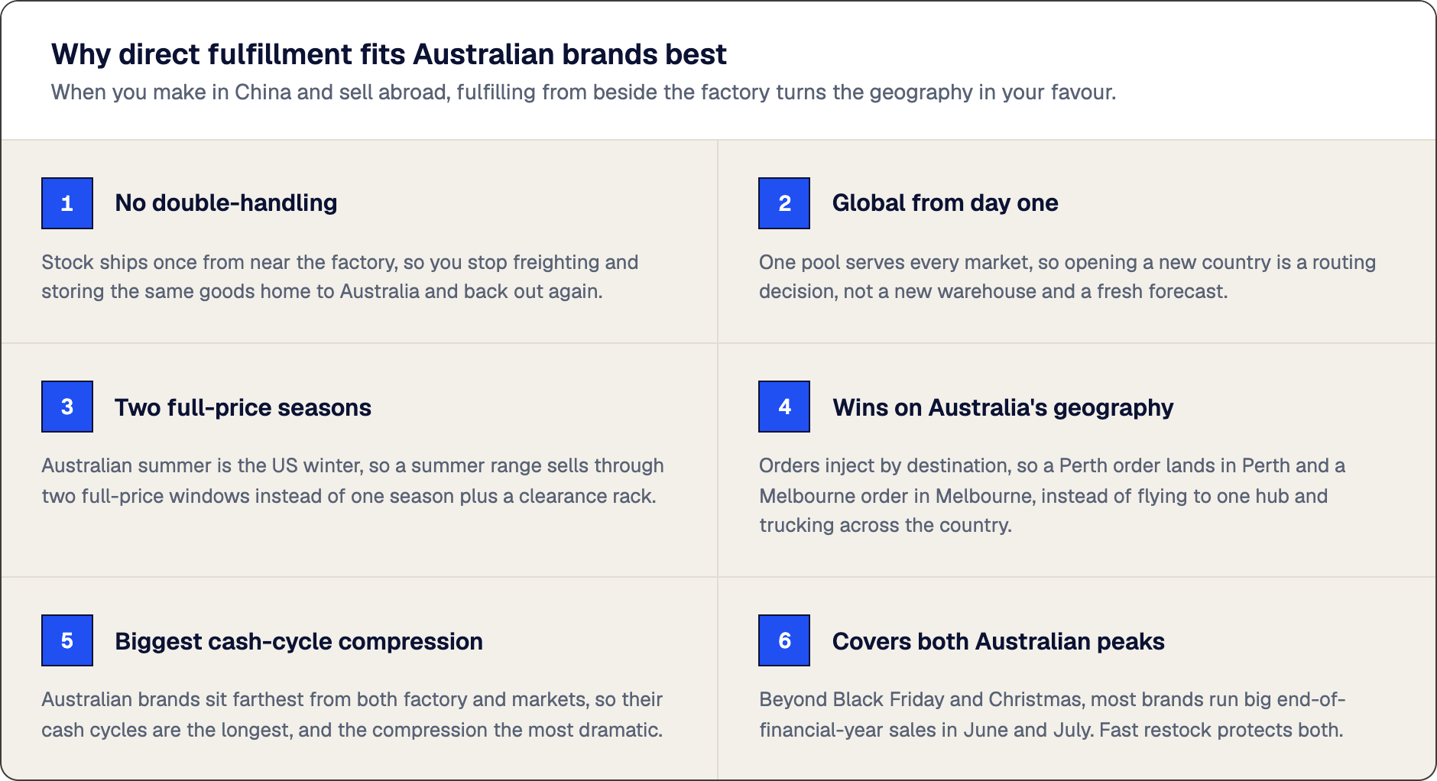Click the 'Australian brands sit farthest' paragraph
The image size is (1437, 781).
click(352, 715)
